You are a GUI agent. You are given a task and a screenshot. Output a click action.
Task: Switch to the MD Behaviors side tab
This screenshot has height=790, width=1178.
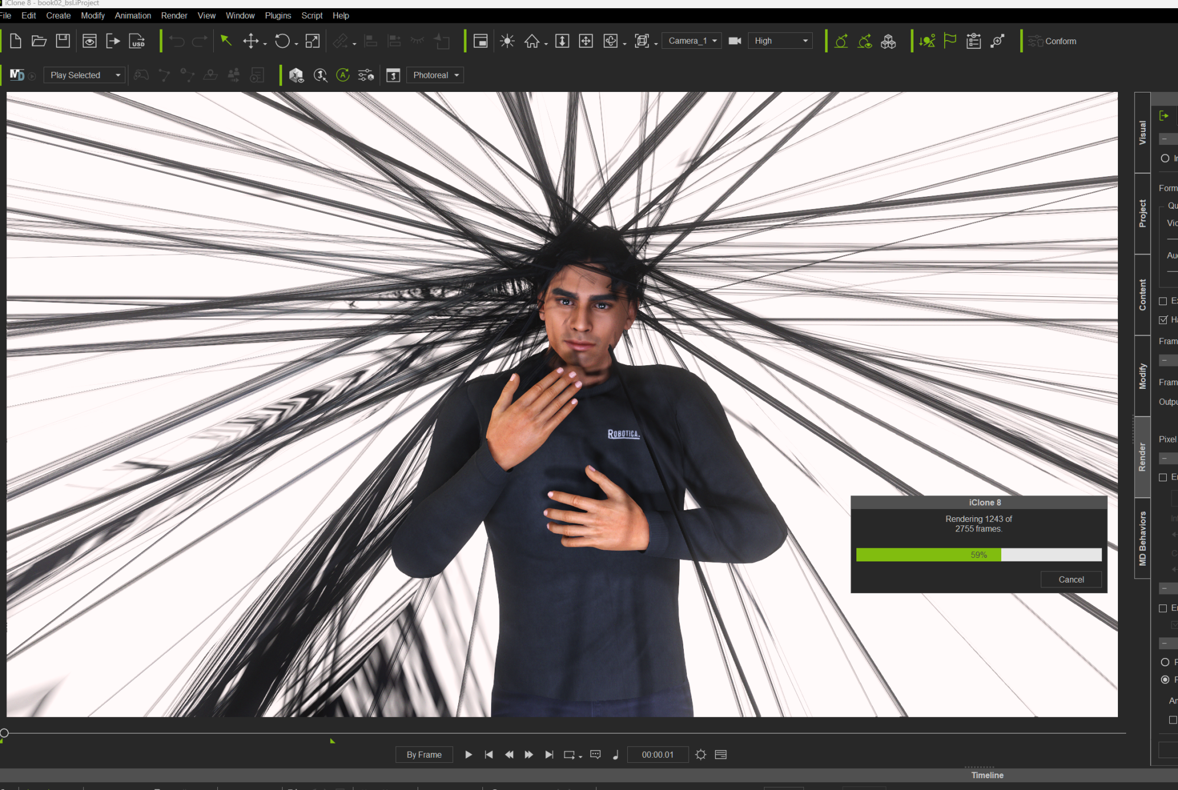pyautogui.click(x=1143, y=538)
